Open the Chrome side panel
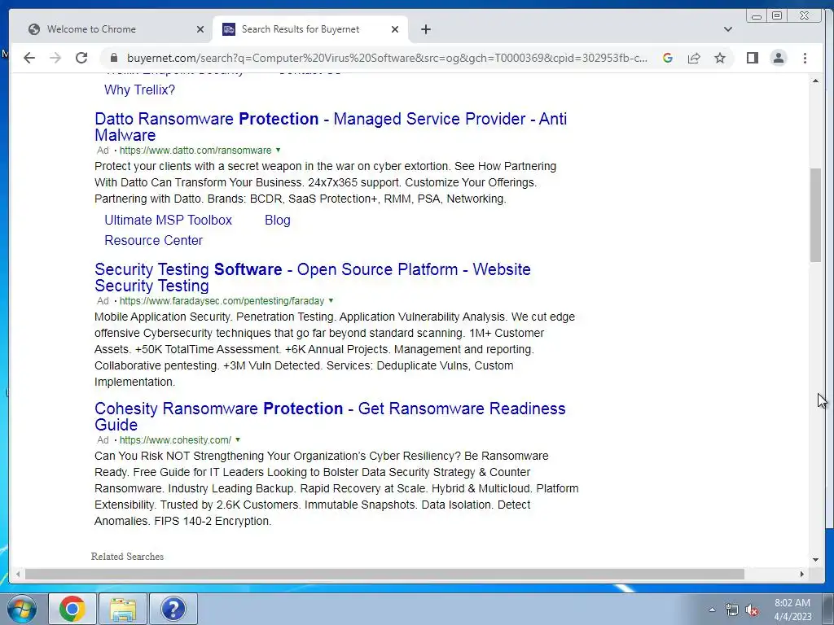Image resolution: width=834 pixels, height=625 pixels. pyautogui.click(x=752, y=58)
